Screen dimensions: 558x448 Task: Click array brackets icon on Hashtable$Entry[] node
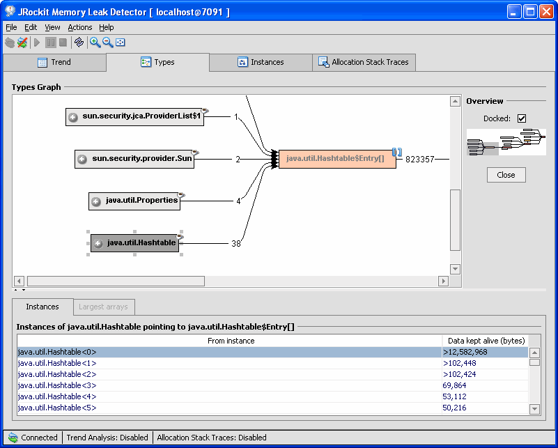point(397,153)
